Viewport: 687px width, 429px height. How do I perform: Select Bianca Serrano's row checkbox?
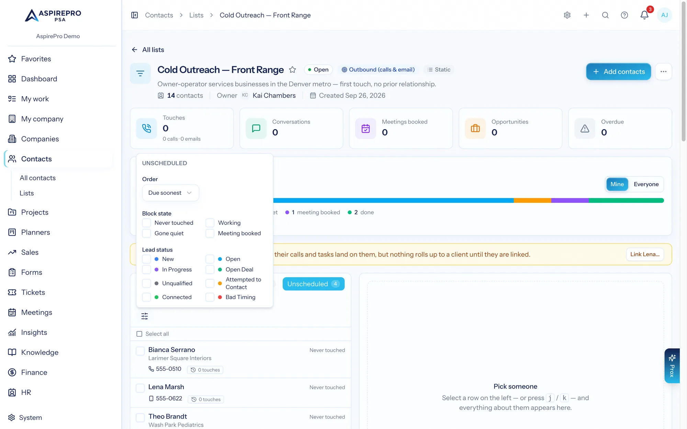pos(140,351)
